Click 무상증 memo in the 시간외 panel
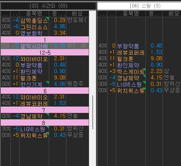Screen dimensions: 181x166 pyautogui.click(x=75, y=135)
